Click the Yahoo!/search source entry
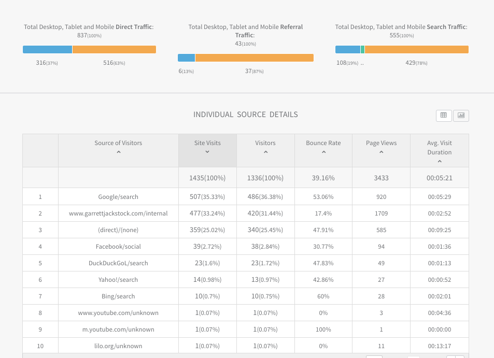Image resolution: width=494 pixels, height=358 pixels. [x=118, y=280]
